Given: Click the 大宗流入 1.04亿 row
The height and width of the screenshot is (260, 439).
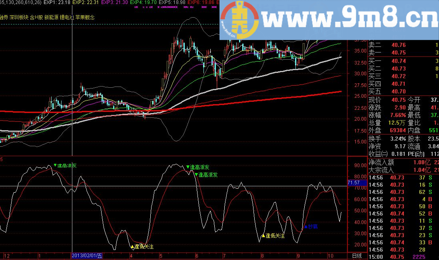Looking at the screenshot, I should point(403,170).
